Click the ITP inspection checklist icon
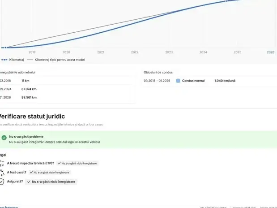This screenshot has width=277, height=208. point(2,163)
